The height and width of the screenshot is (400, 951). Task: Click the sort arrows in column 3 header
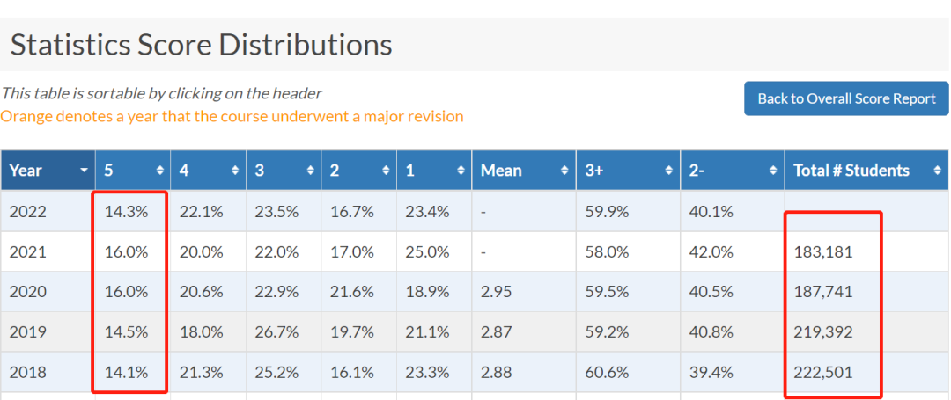(x=311, y=171)
